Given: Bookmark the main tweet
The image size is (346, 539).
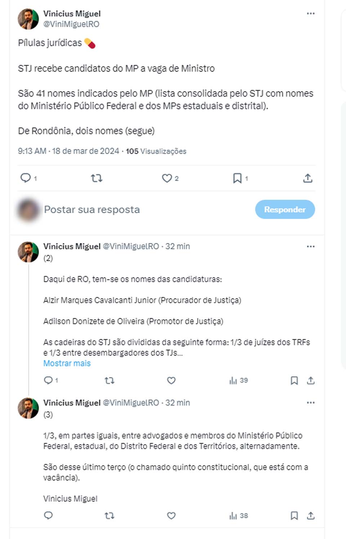Looking at the screenshot, I should click(237, 178).
